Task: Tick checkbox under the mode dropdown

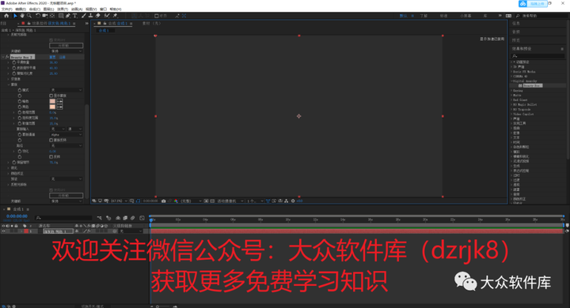Action: coord(51,96)
